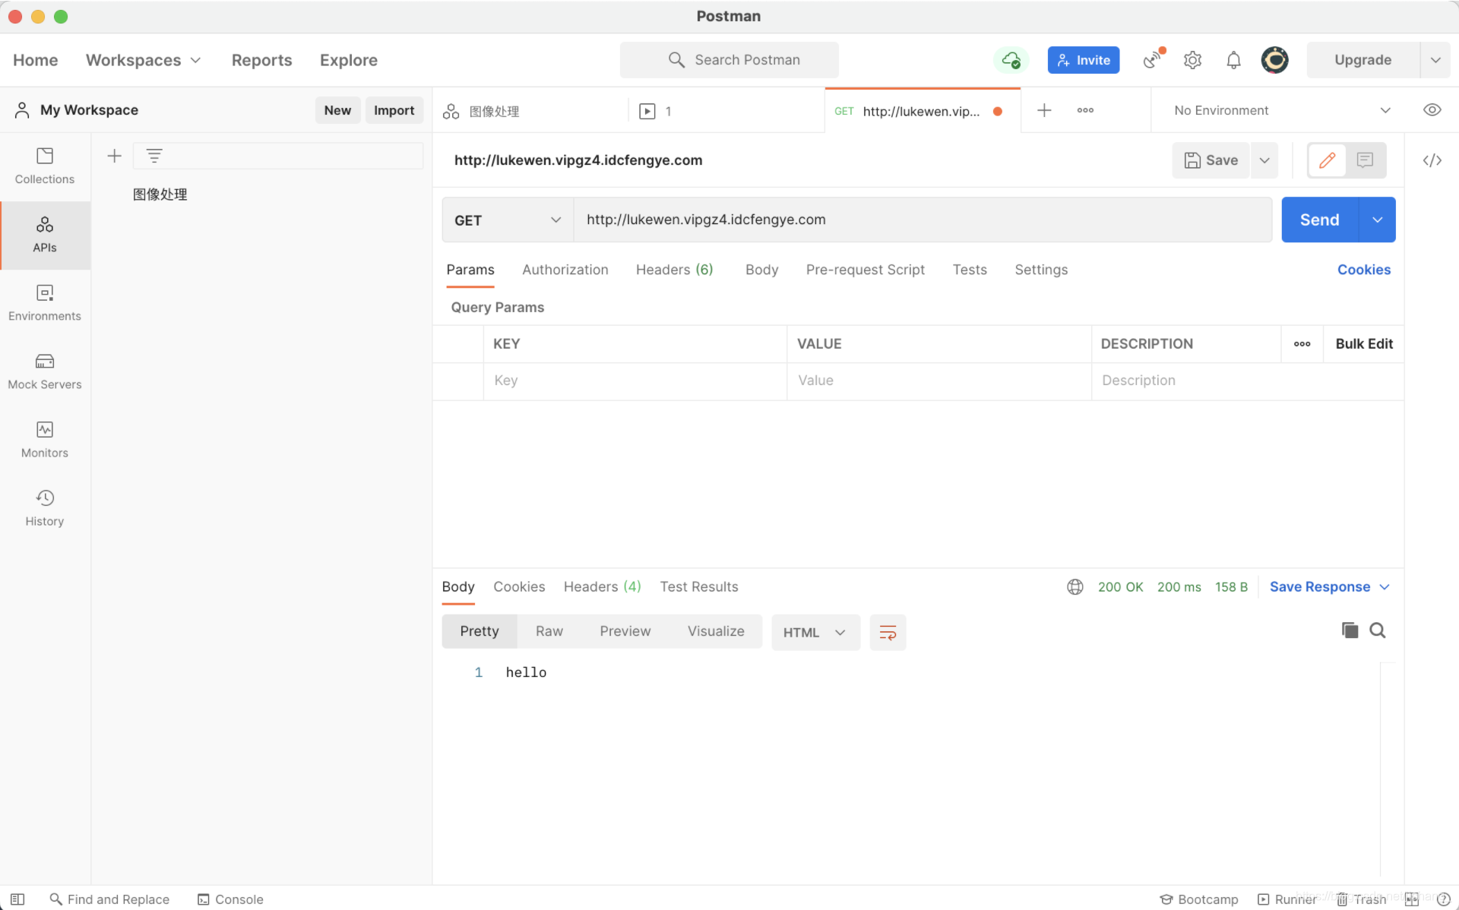Open the Upgrade dropdown arrow
This screenshot has height=910, width=1459.
[1435, 60]
